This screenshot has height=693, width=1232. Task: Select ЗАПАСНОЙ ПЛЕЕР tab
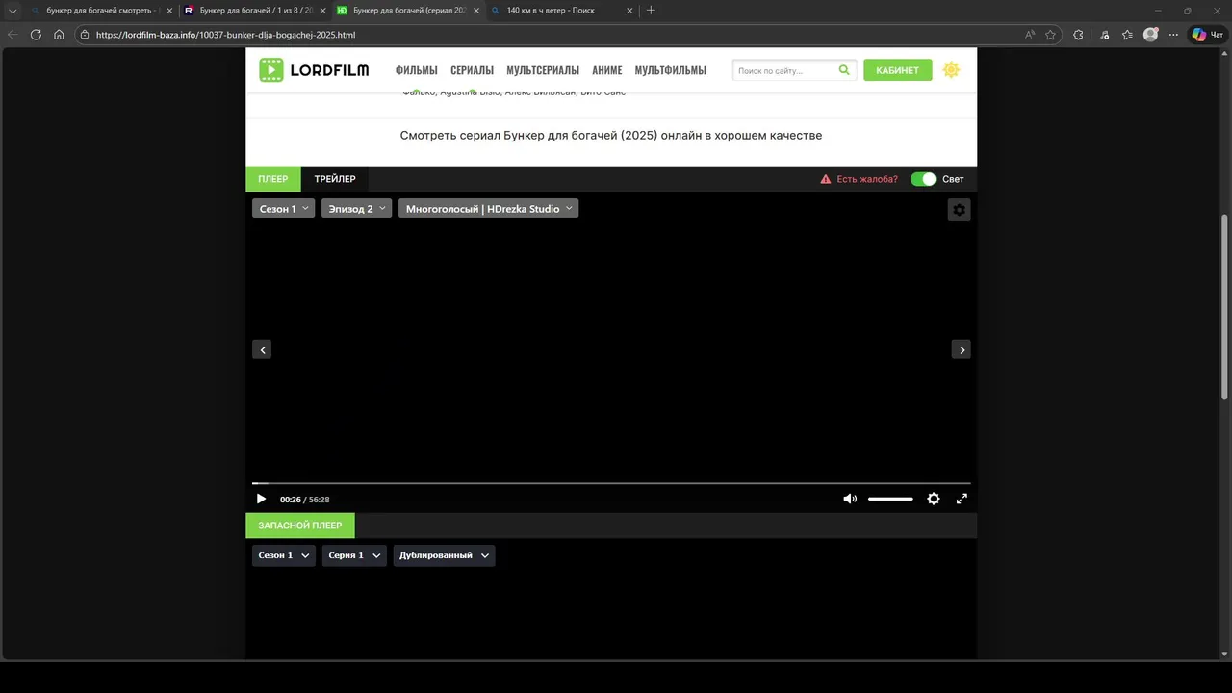pos(300,526)
